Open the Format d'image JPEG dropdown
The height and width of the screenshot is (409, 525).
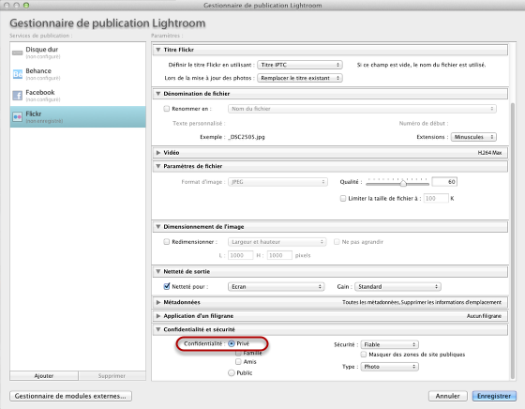[277, 182]
